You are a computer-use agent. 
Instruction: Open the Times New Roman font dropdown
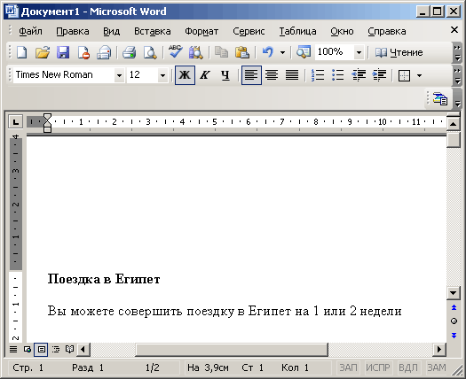tap(119, 75)
